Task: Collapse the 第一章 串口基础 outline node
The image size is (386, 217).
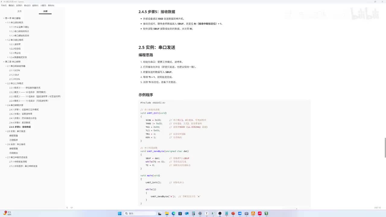Action: [x=4, y=18]
